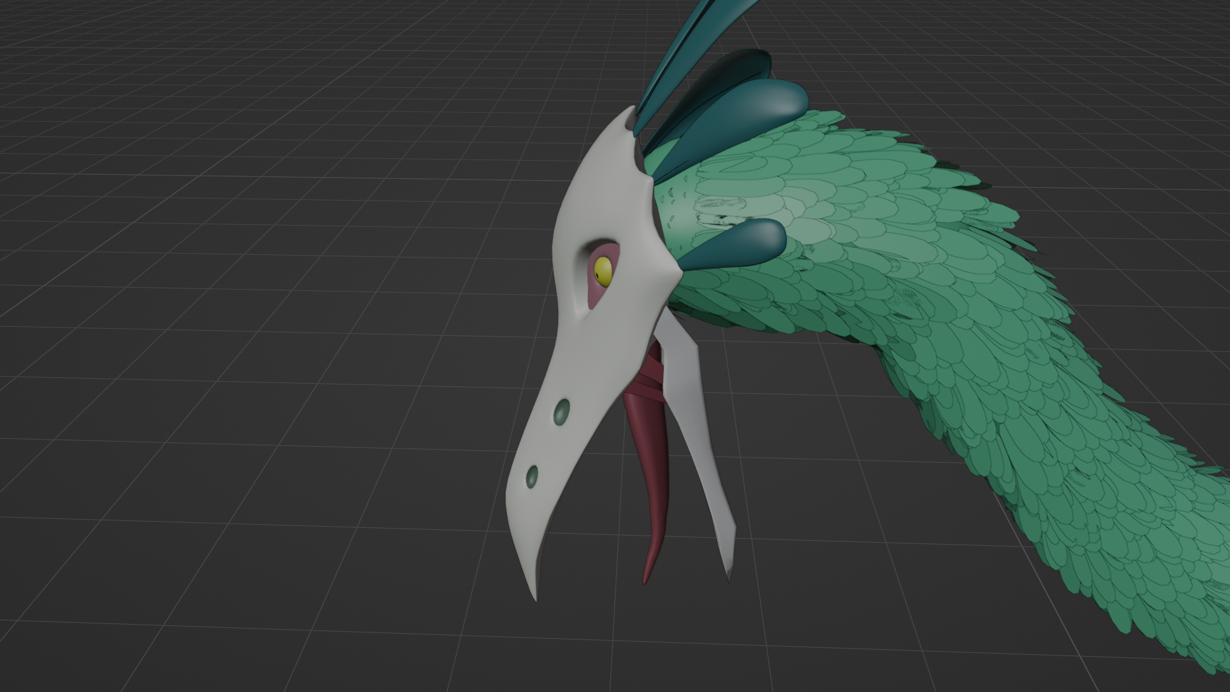The image size is (1230, 692).
Task: Click the pointed horn atop the skull
Action: (x=630, y=114)
